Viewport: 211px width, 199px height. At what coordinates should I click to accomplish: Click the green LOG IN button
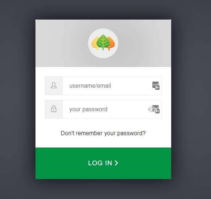click(x=104, y=163)
